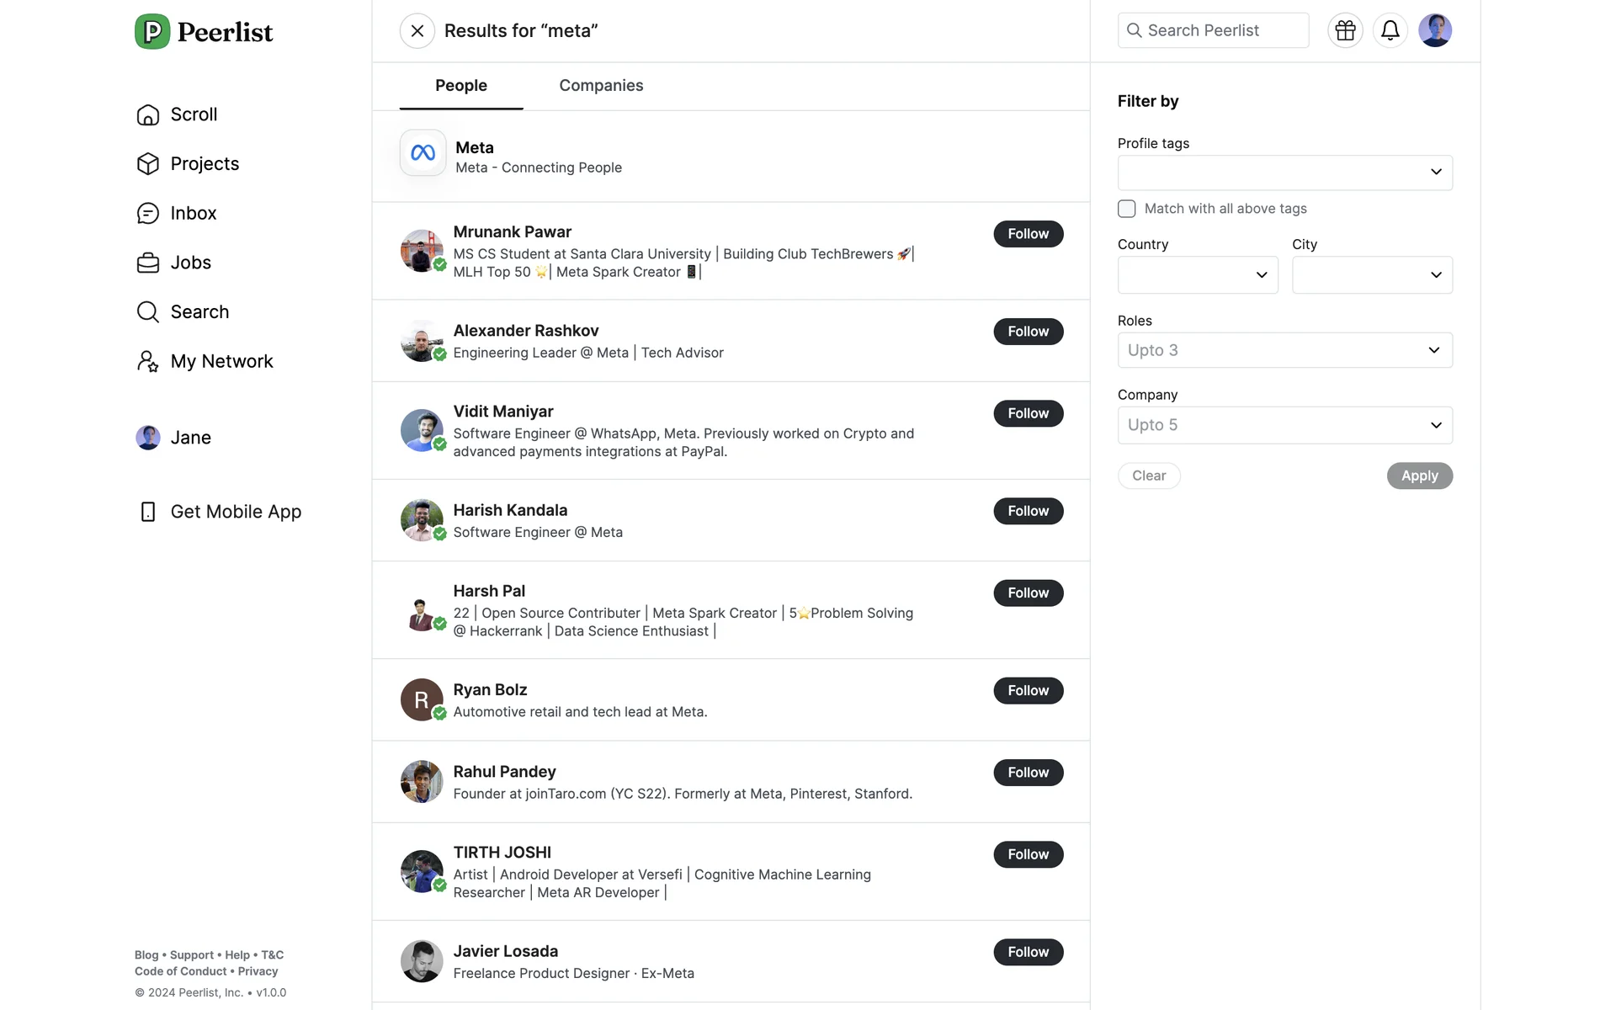The height and width of the screenshot is (1010, 1616).
Task: Expand the Profile tags dropdown
Action: (x=1284, y=173)
